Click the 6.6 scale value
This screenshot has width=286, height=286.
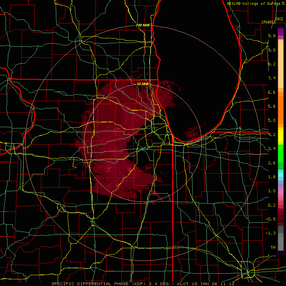[272, 92]
